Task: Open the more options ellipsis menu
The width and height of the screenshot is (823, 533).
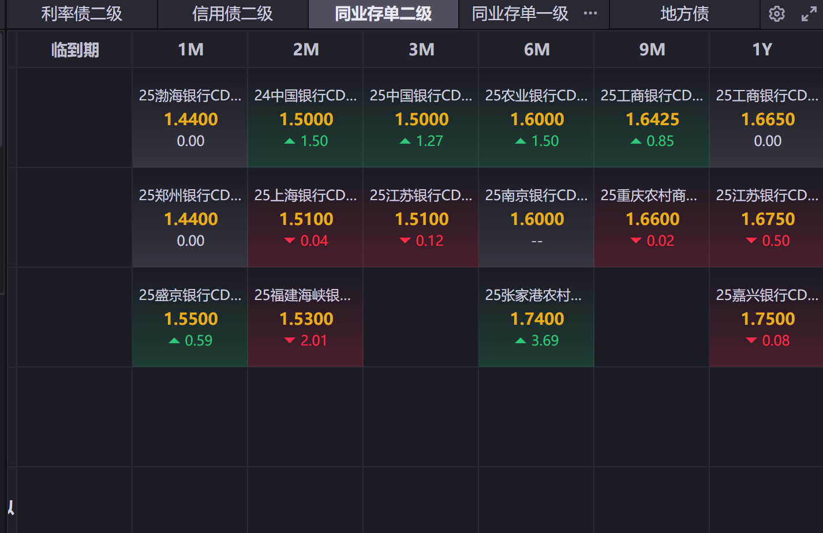Action: coord(590,13)
